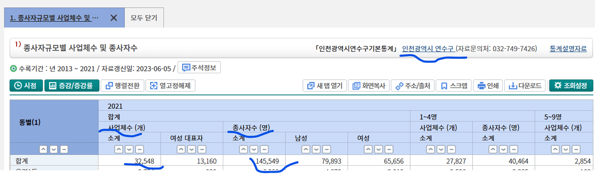Open 주석정보 annotation info
This screenshot has width=595, height=174.
coord(199,68)
